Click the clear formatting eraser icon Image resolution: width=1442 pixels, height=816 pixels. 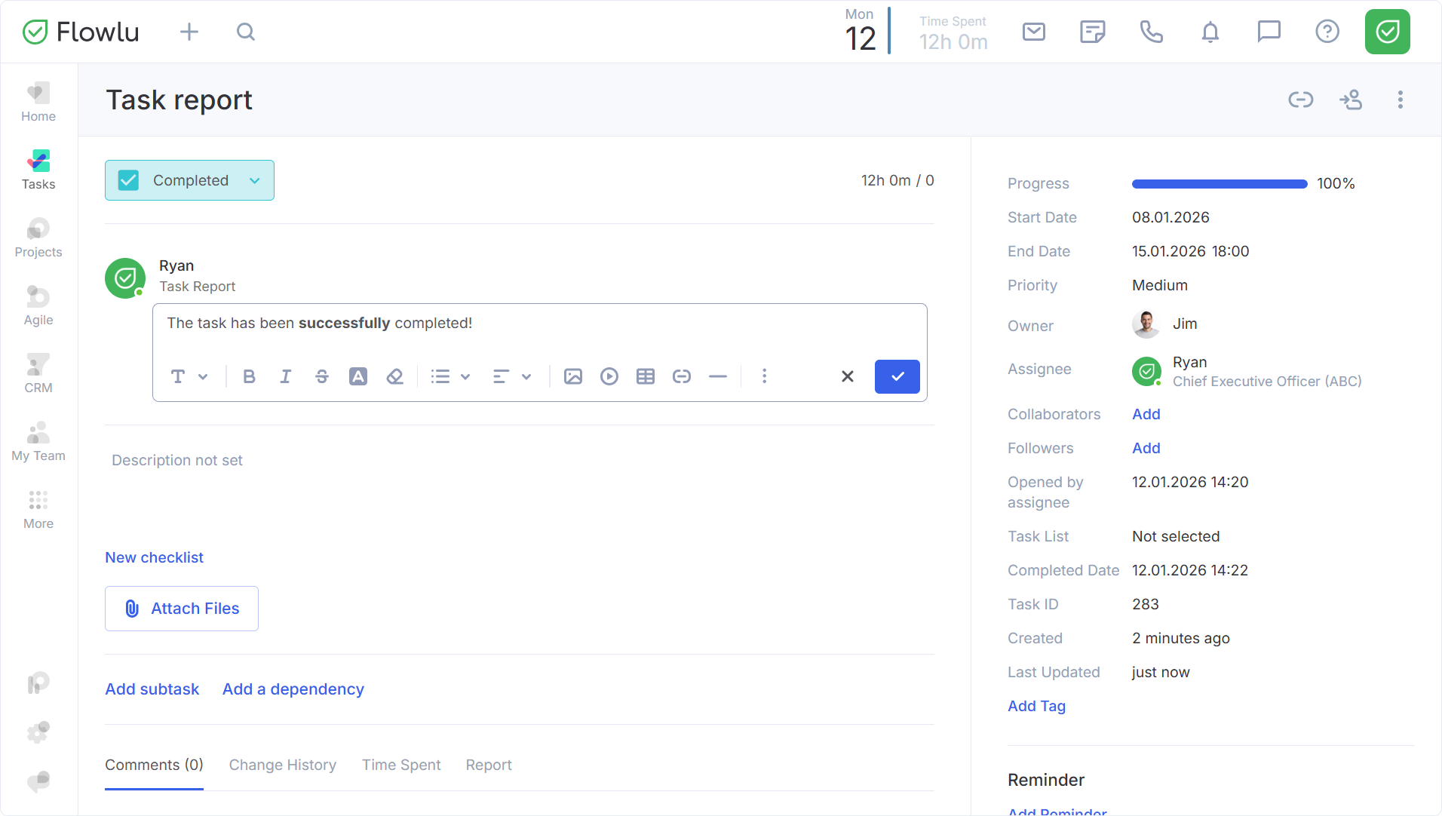coord(394,376)
